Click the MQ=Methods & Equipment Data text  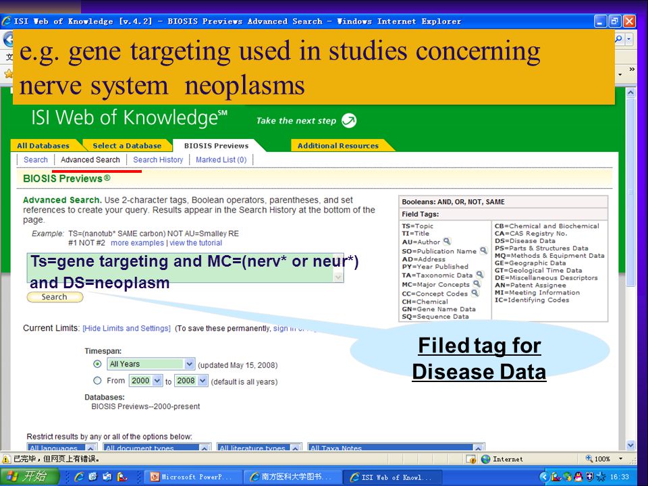tap(549, 256)
